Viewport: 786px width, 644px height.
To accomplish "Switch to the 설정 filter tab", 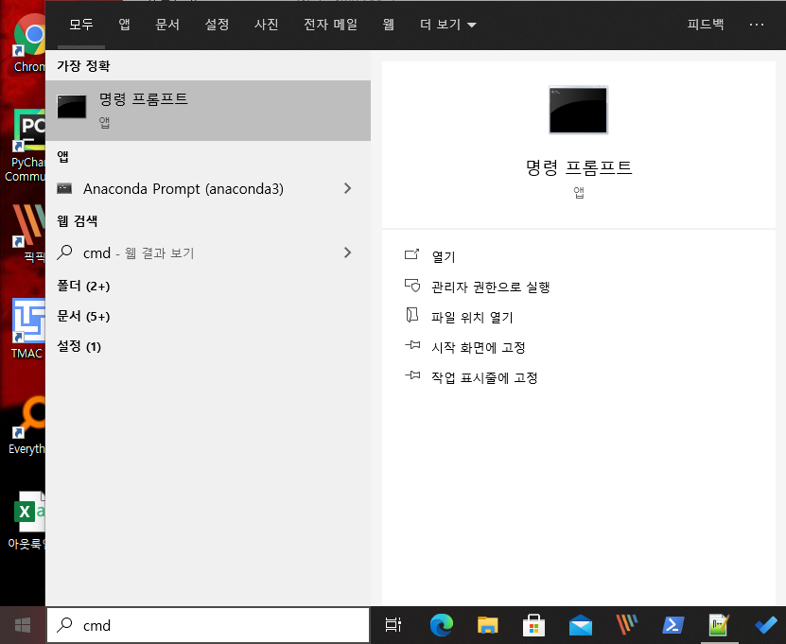I will [x=217, y=24].
